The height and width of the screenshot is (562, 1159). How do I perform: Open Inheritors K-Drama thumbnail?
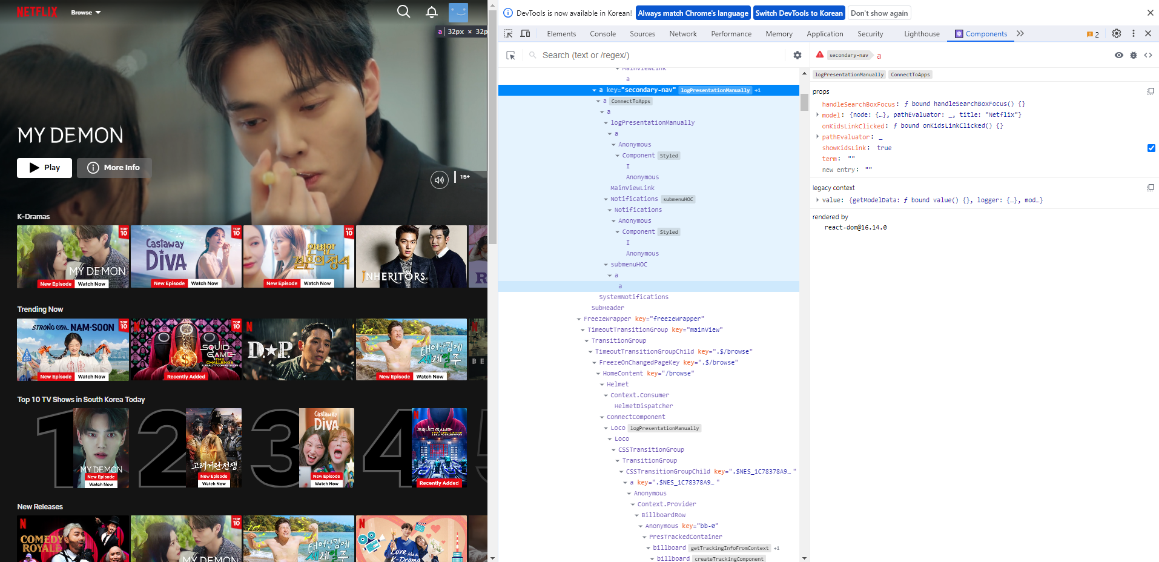411,256
